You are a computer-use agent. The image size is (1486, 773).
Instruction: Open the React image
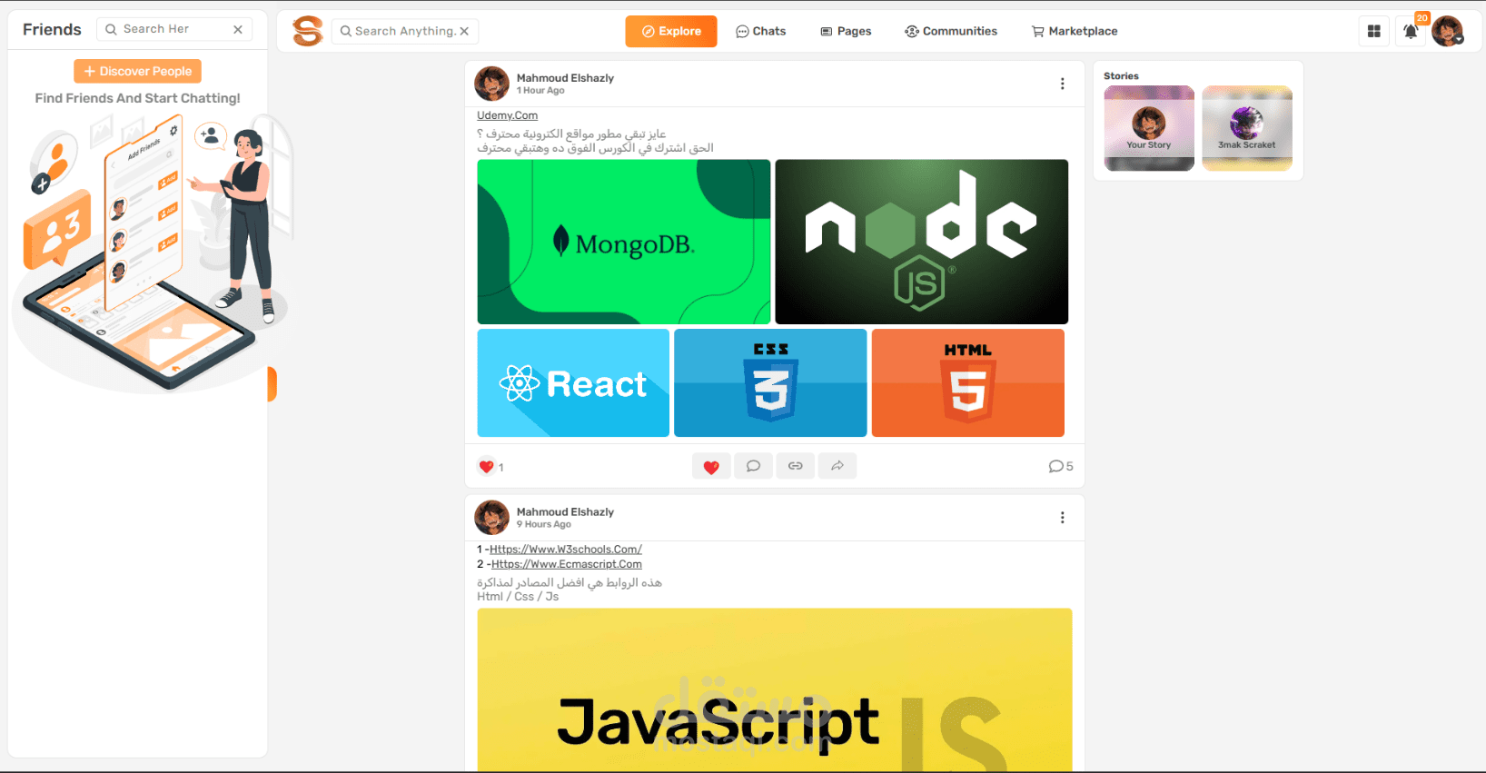[573, 382]
